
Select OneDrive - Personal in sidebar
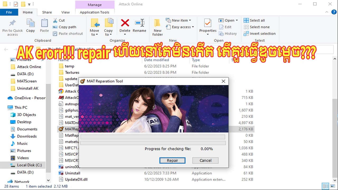[x=27, y=98]
